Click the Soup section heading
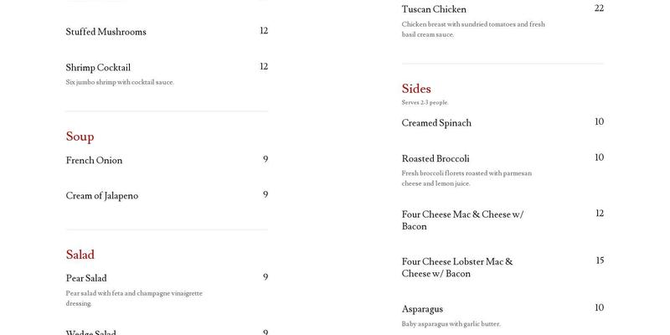The image size is (670, 335). 80,137
